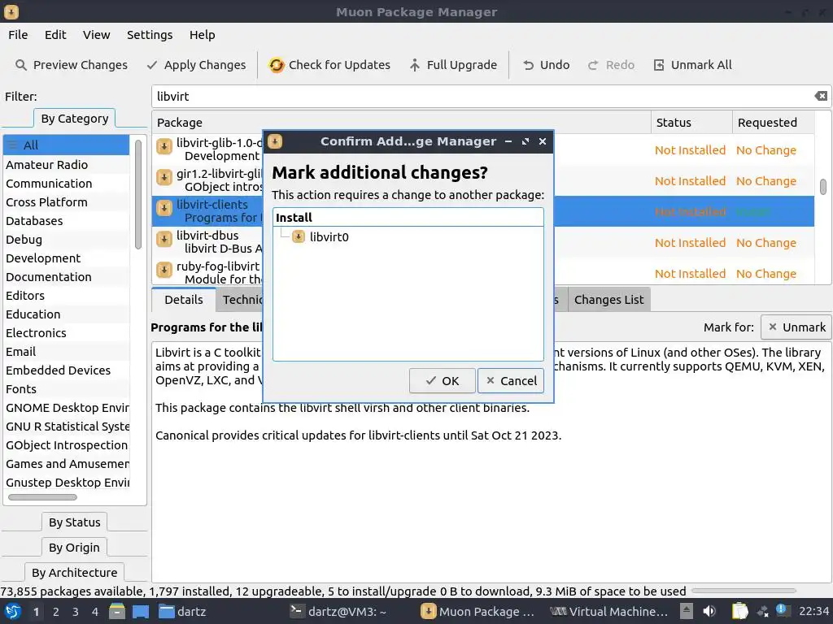Viewport: 833px width, 624px height.
Task: Open the Changes List tab
Action: (608, 300)
